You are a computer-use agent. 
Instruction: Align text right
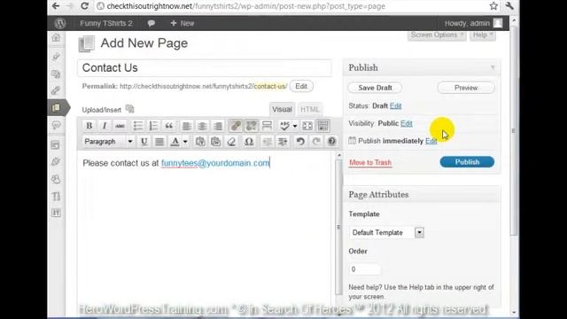(218, 126)
